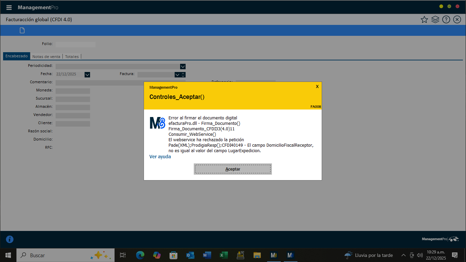Expand the Factura series dropdown
Image resolution: width=466 pixels, height=262 pixels.
(177, 75)
